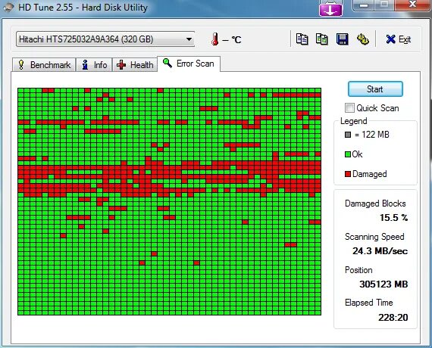The height and width of the screenshot is (348, 432).
Task: Click the 305123 MB position value
Action: [x=383, y=284]
